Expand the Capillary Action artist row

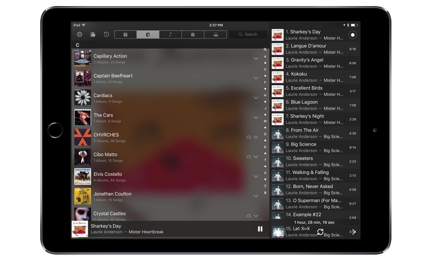(x=256, y=58)
